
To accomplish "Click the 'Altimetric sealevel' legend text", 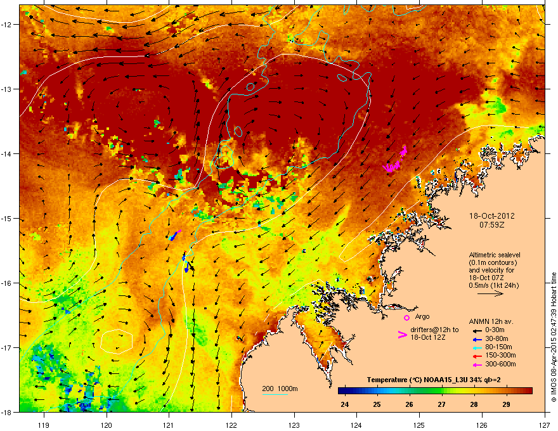I will (x=495, y=255).
